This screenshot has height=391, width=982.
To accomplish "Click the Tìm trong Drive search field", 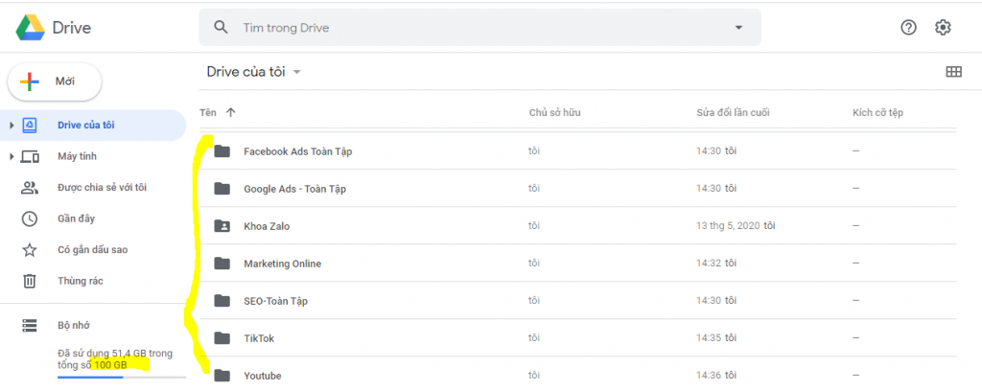I will pos(479,28).
